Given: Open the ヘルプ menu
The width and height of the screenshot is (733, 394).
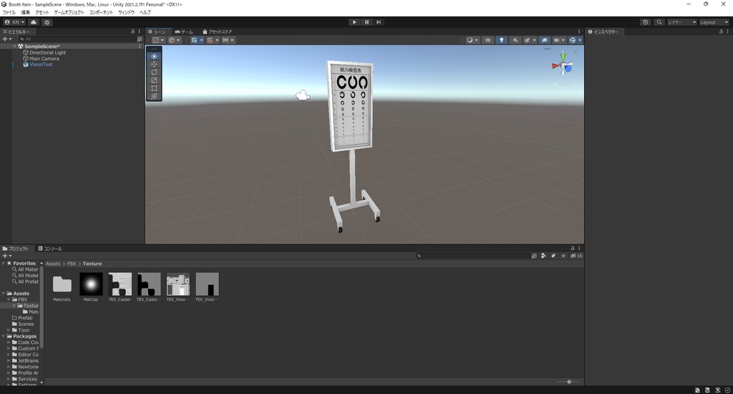Looking at the screenshot, I should click(x=145, y=13).
